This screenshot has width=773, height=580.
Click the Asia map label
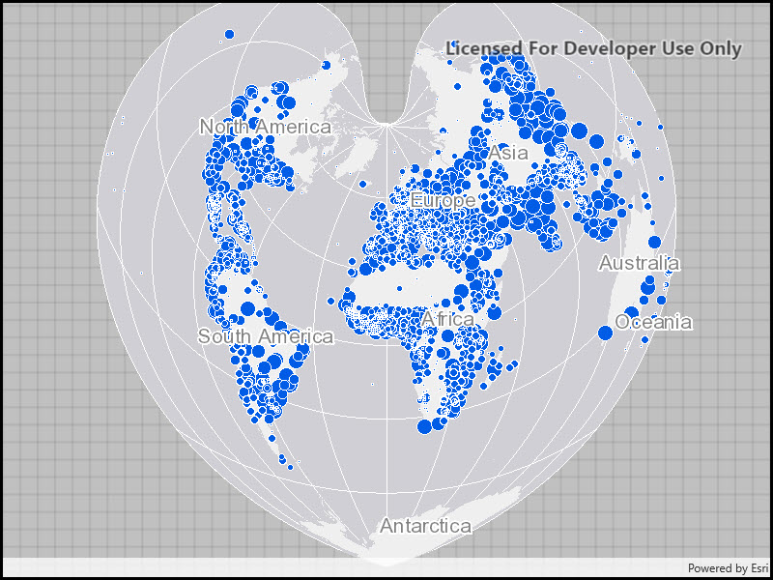tap(508, 153)
